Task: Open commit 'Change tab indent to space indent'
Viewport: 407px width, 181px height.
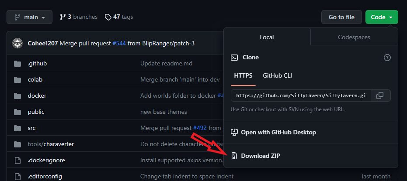Action: pos(187,177)
